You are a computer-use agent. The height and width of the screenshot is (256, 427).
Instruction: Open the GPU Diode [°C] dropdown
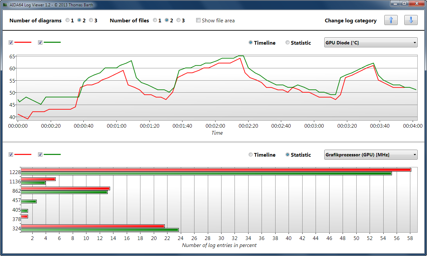(371, 42)
